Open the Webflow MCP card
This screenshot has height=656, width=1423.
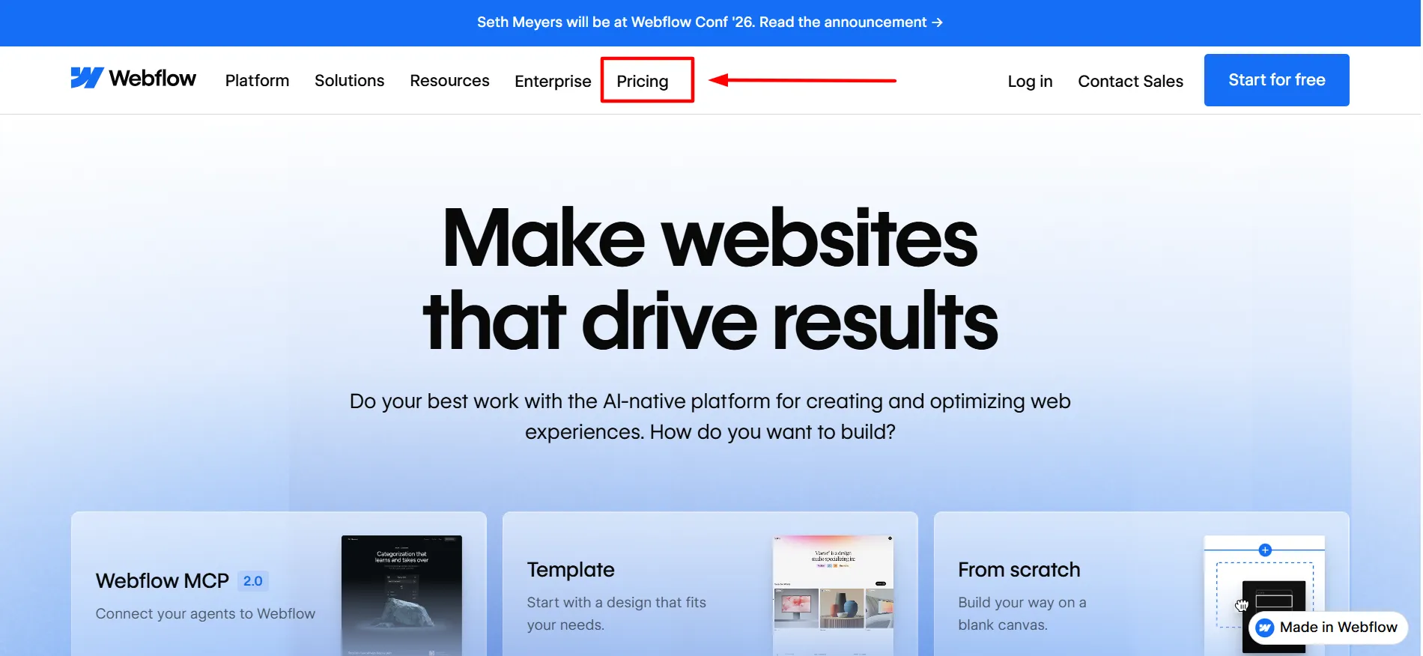(x=279, y=584)
